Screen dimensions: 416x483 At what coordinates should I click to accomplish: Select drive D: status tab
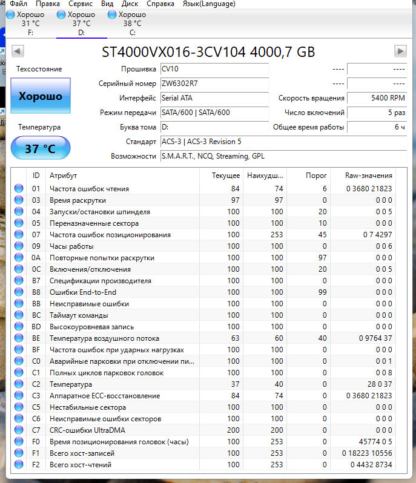(x=82, y=24)
